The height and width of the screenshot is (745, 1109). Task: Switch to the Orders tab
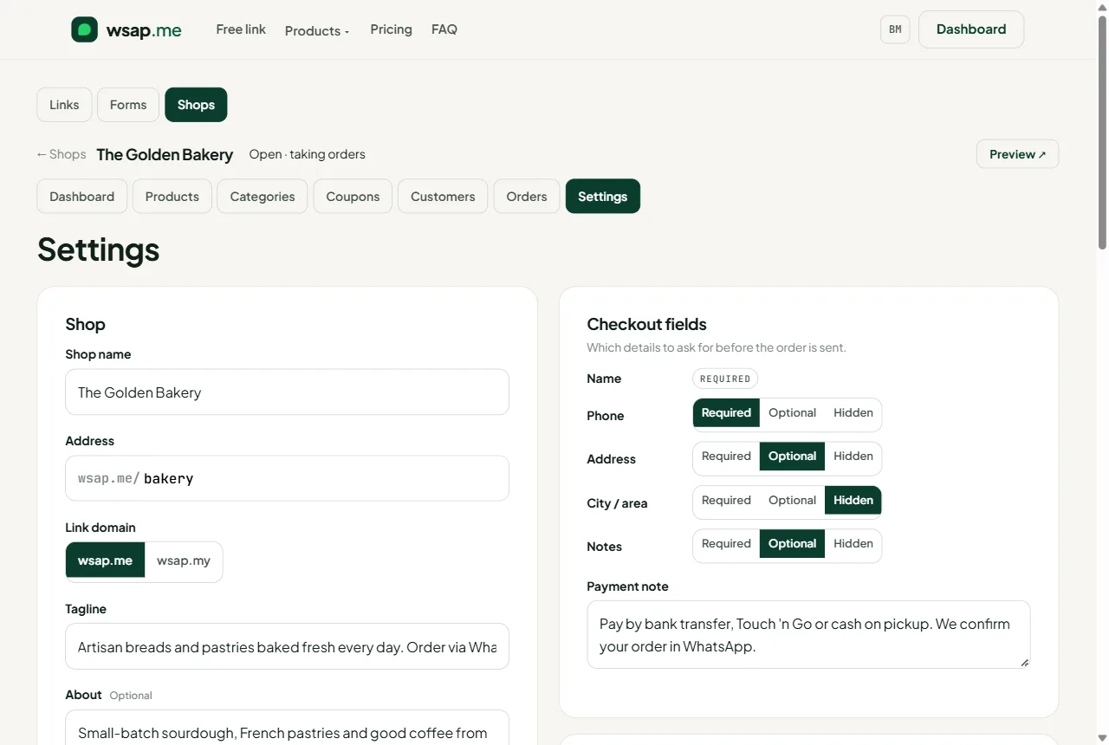click(527, 197)
